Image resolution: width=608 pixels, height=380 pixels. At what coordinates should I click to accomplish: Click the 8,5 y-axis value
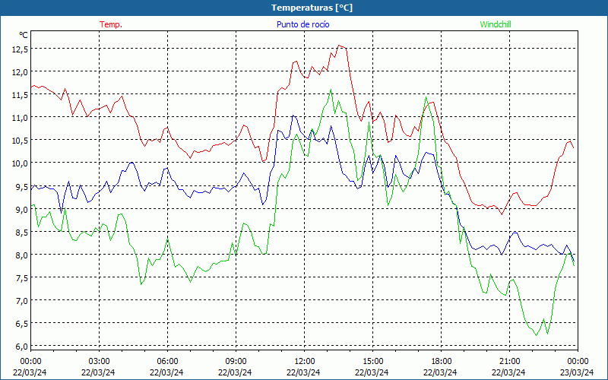(x=21, y=232)
